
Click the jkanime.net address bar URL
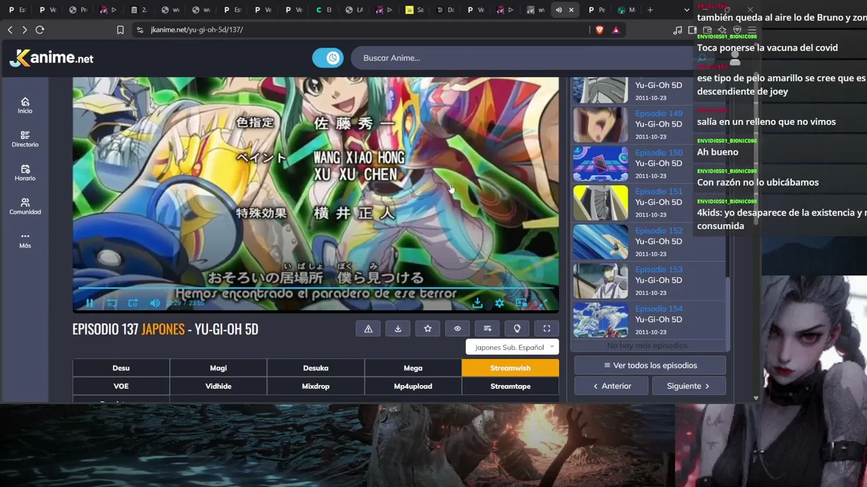196,30
